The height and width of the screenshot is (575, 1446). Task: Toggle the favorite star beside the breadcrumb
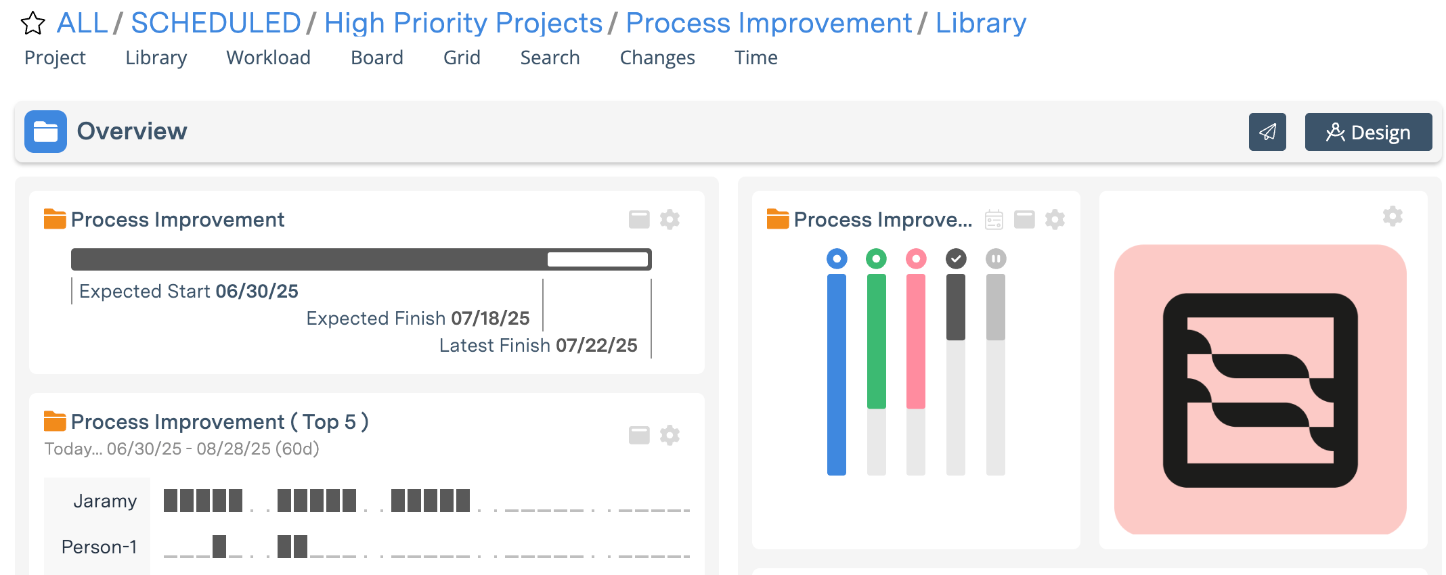point(32,22)
